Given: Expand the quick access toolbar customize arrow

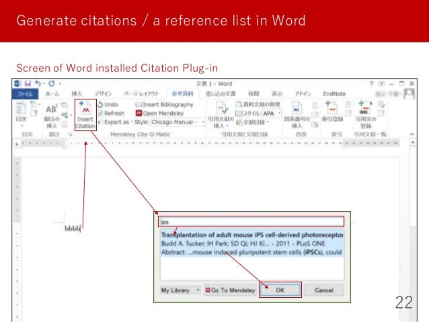Looking at the screenshot, I should (60, 84).
